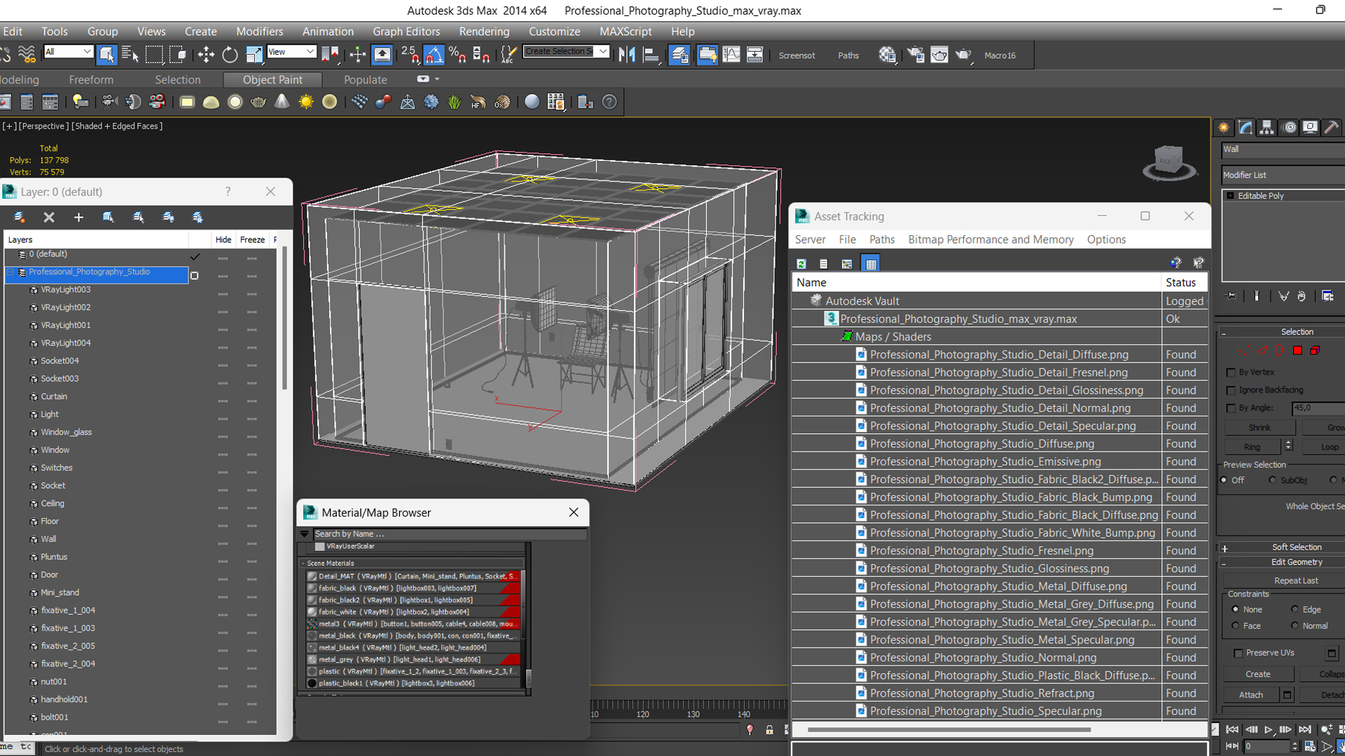
Task: Click the cone primitive icon
Action: tap(282, 102)
